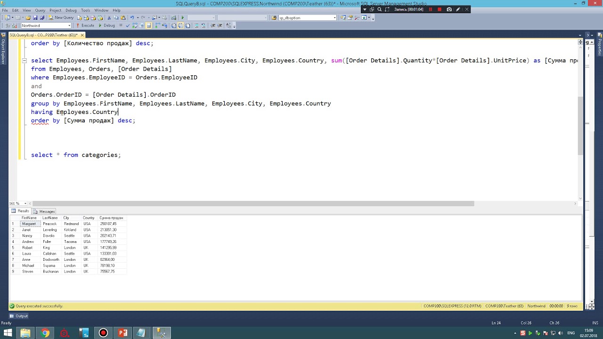Open the Window menu
Viewport: 603px width, 339px height.
(101, 10)
